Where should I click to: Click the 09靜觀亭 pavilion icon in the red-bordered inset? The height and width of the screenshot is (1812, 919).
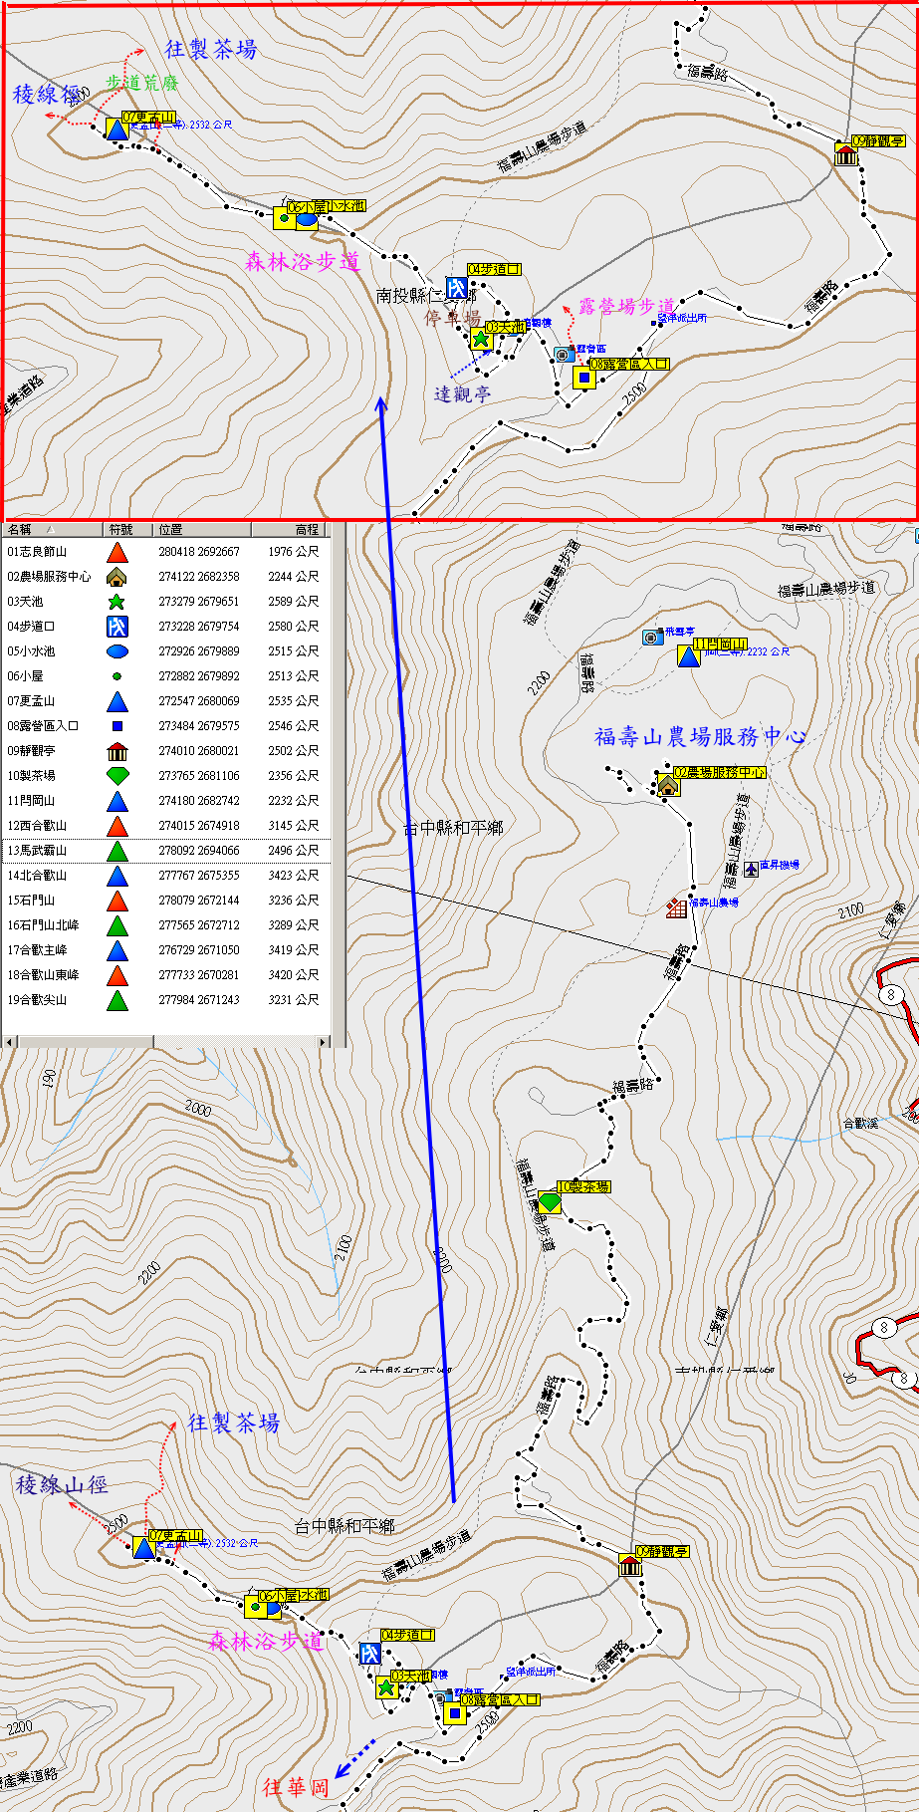[x=846, y=155]
